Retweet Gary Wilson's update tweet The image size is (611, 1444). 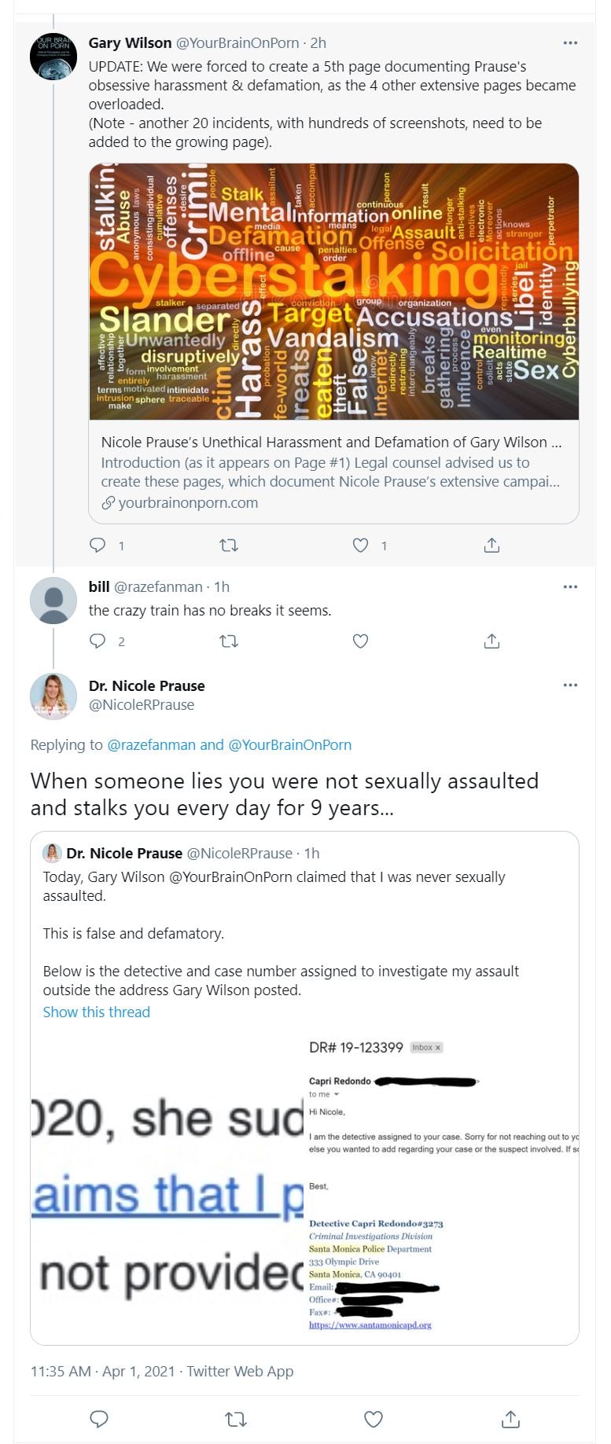coord(229,545)
